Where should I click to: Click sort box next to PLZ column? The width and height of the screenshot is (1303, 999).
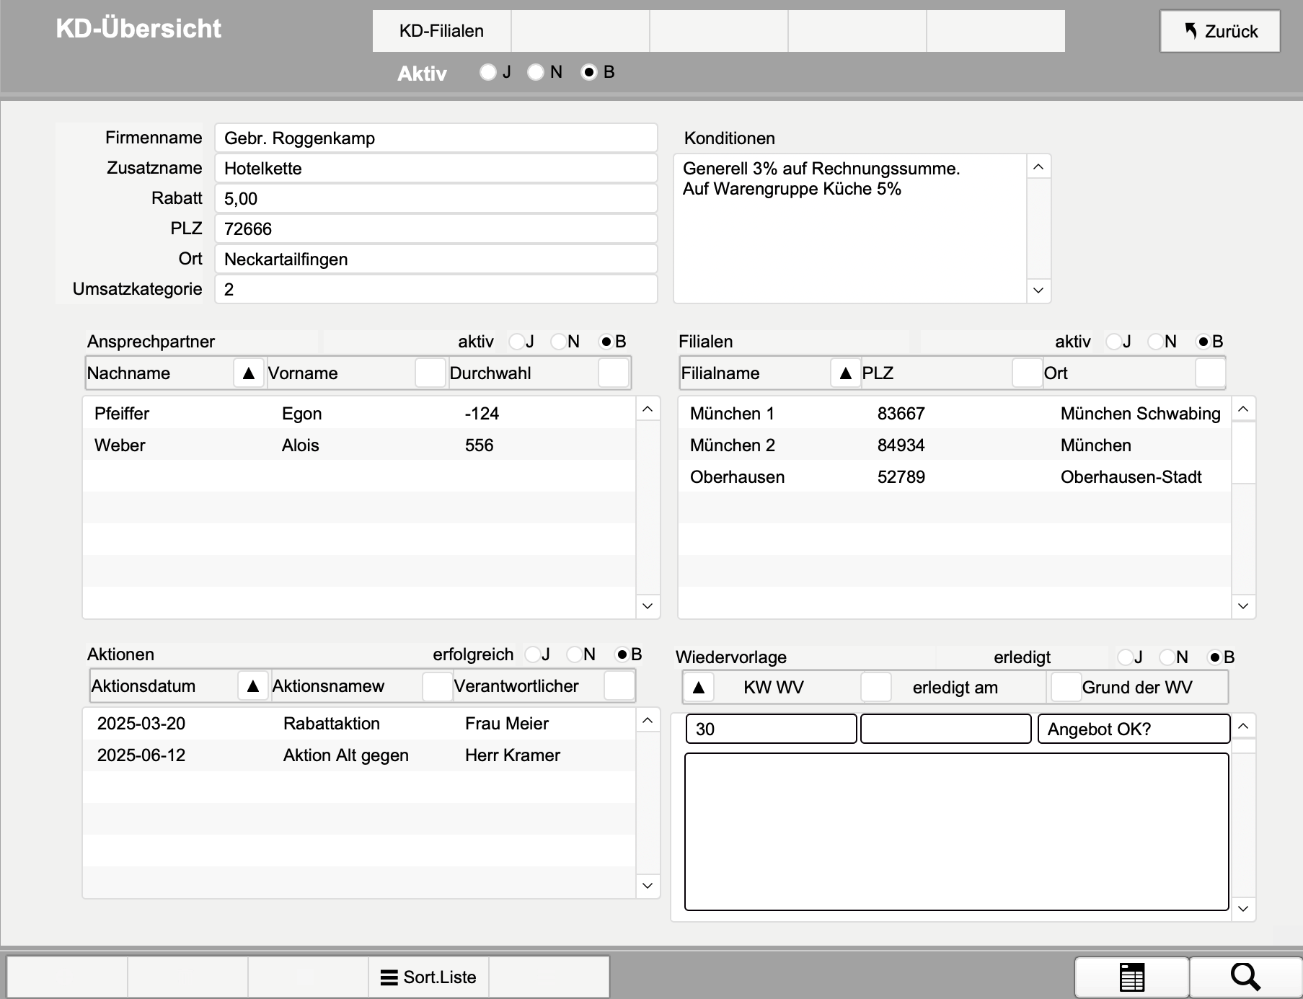tap(1027, 373)
